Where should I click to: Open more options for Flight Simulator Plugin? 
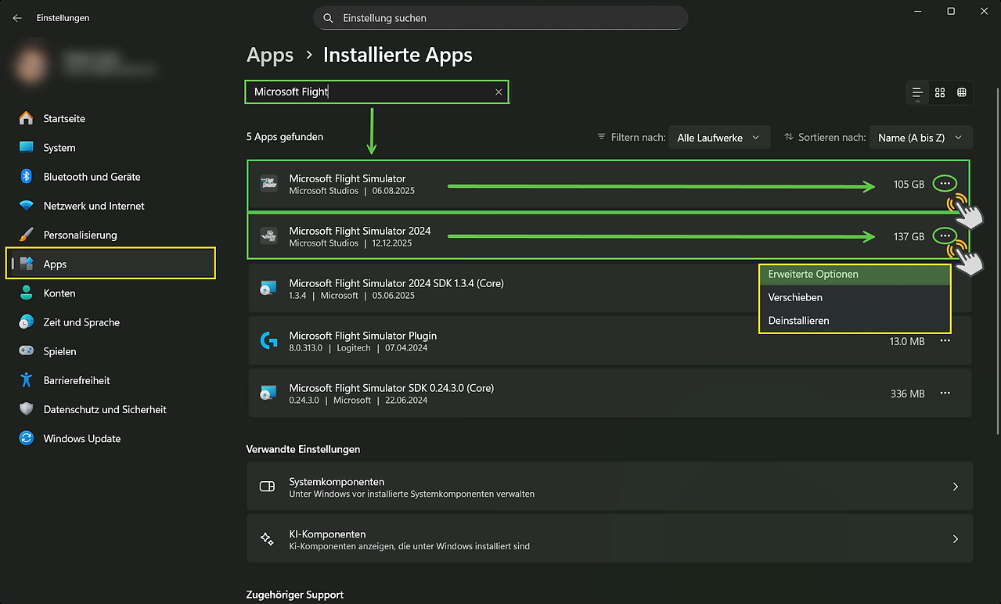pos(945,341)
